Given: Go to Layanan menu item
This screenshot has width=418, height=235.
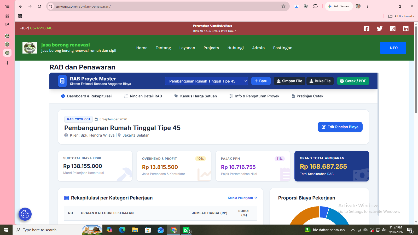Looking at the screenshot, I should point(187,48).
